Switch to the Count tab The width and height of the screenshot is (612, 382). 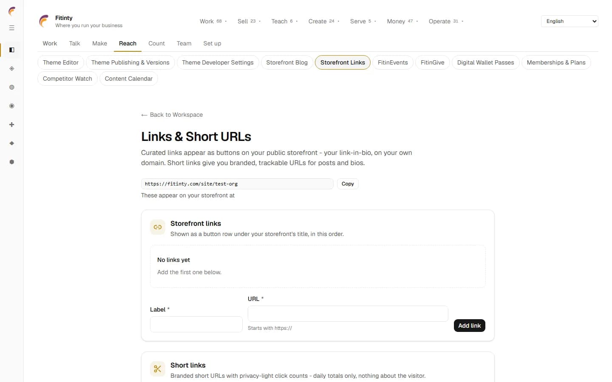156,43
